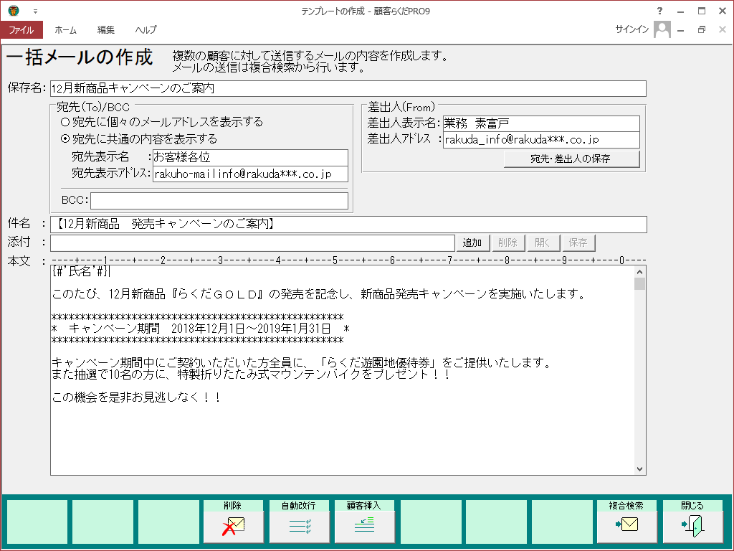
Task: Click into the BCC input field
Action: click(x=219, y=200)
